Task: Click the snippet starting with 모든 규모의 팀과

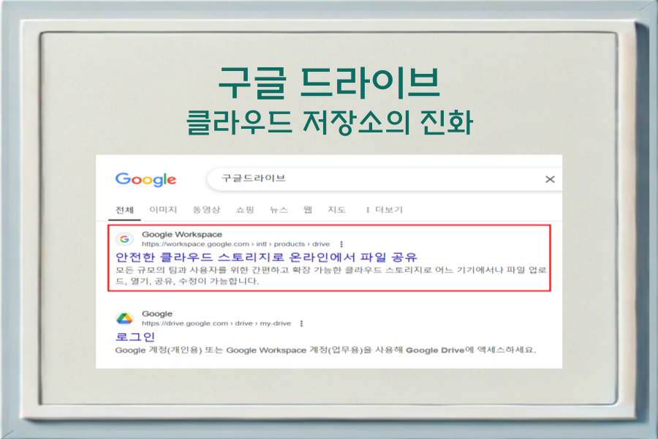Action: [330, 275]
